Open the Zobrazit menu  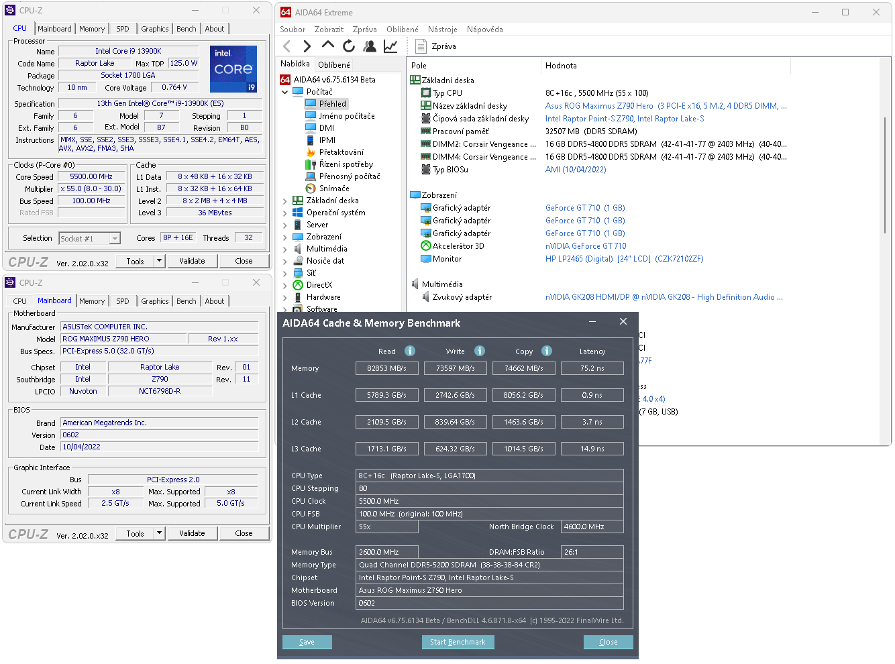tap(329, 30)
